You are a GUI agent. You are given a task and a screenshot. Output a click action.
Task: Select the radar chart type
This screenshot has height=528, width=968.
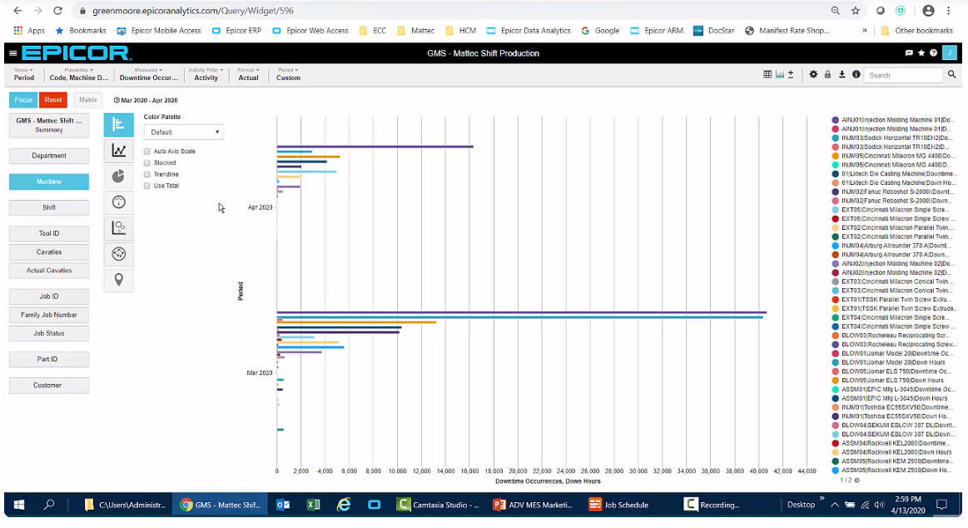click(118, 254)
